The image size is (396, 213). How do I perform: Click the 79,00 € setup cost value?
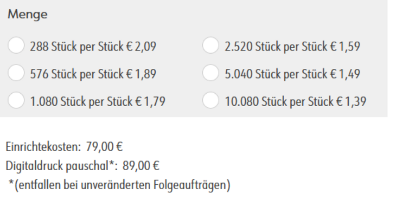pos(104,147)
